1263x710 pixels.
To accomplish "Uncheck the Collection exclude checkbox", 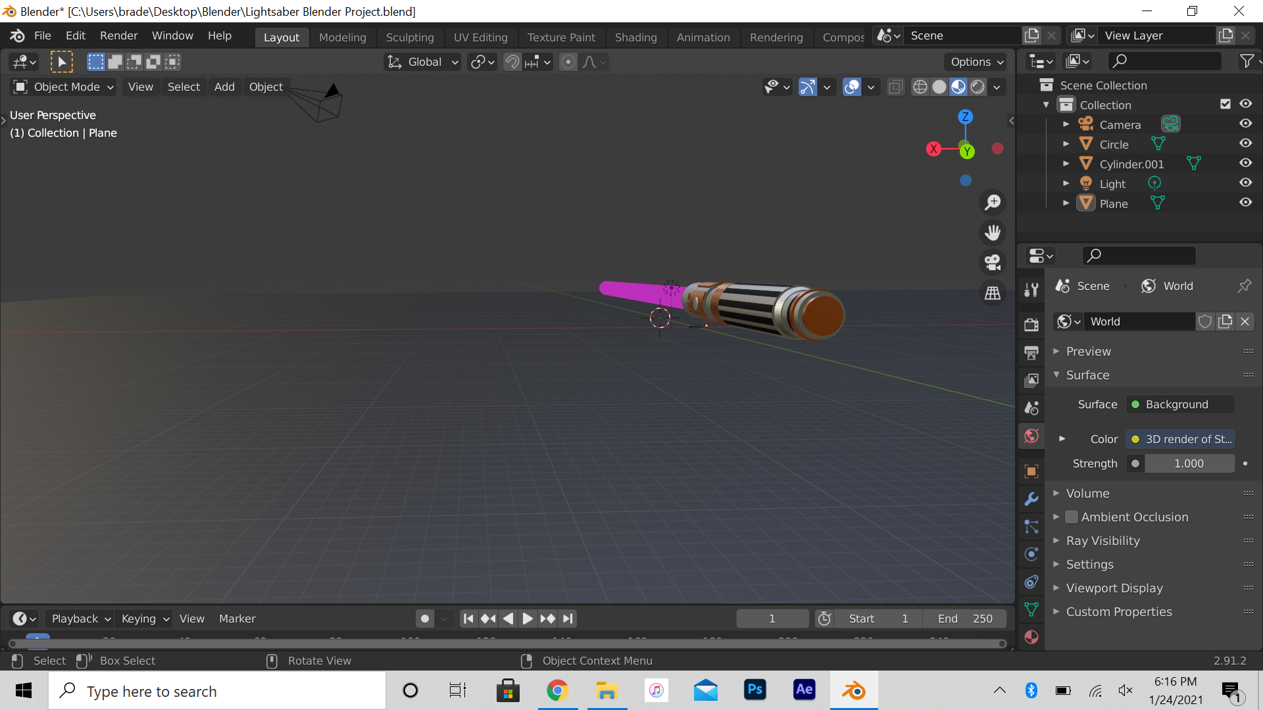I will click(1226, 104).
